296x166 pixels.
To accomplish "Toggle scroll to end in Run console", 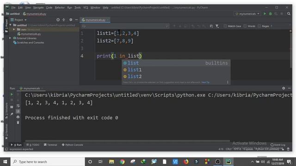I will [18, 111].
